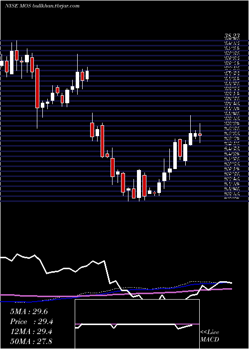Image resolution: width=249 pixels, height=349 pixels.
Task: Click the '50MA : 27.8' readout
Action: [x=31, y=342]
